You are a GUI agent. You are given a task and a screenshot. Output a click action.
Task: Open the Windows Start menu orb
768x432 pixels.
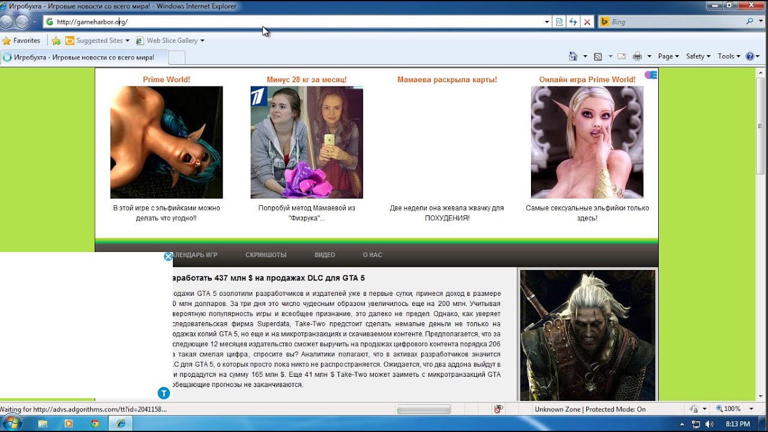click(11, 423)
